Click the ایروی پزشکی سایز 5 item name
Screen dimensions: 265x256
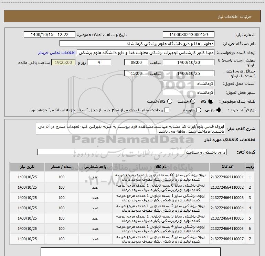(x=161, y=239)
